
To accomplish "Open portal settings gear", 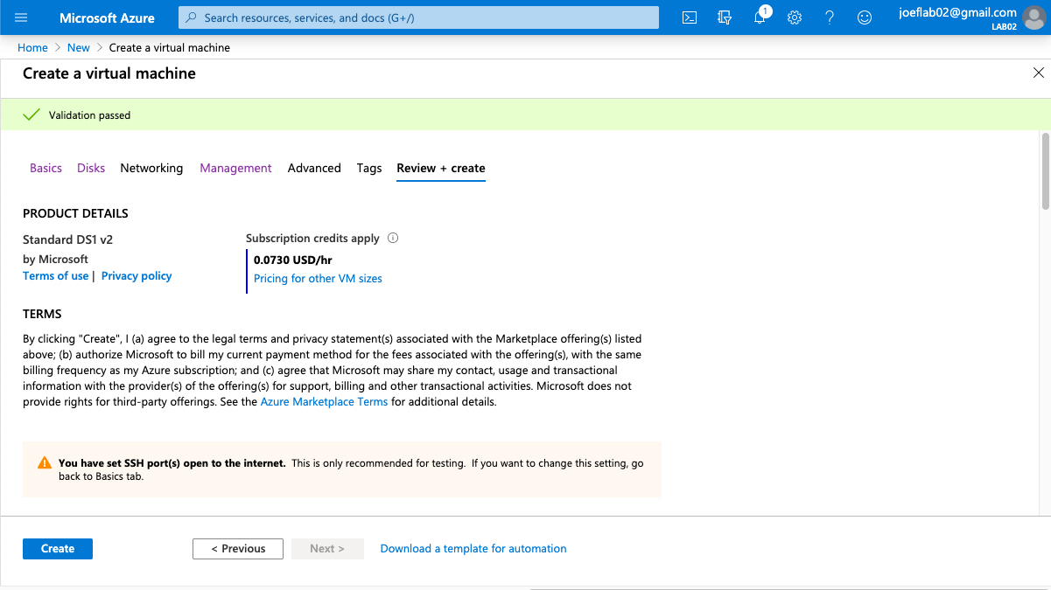I will pyautogui.click(x=795, y=17).
